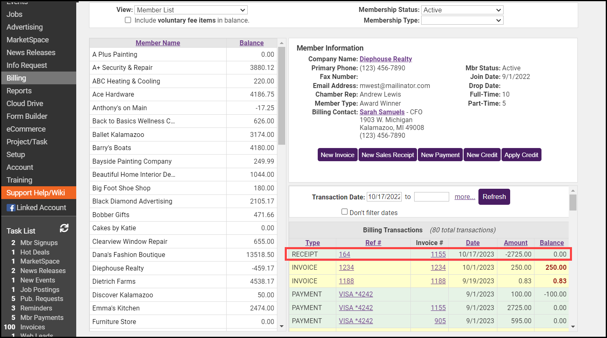Open Reports in the sidebar menu
Viewport: 607px width, 338px height.
pyautogui.click(x=19, y=91)
